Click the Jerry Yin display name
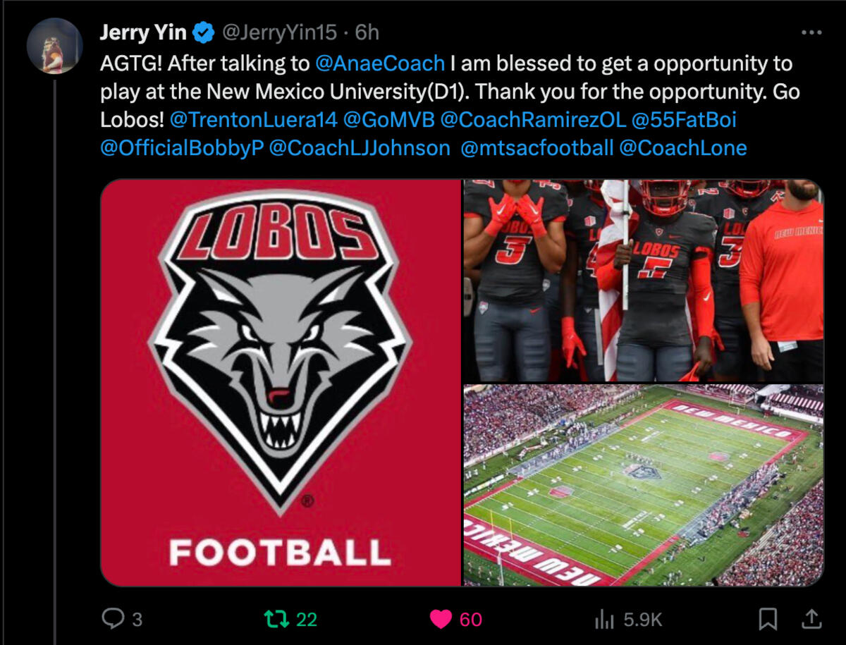 143,32
